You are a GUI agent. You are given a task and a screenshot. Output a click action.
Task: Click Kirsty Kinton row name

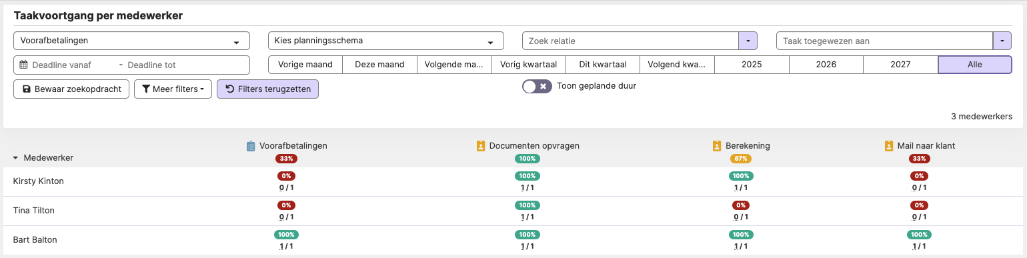[39, 181]
